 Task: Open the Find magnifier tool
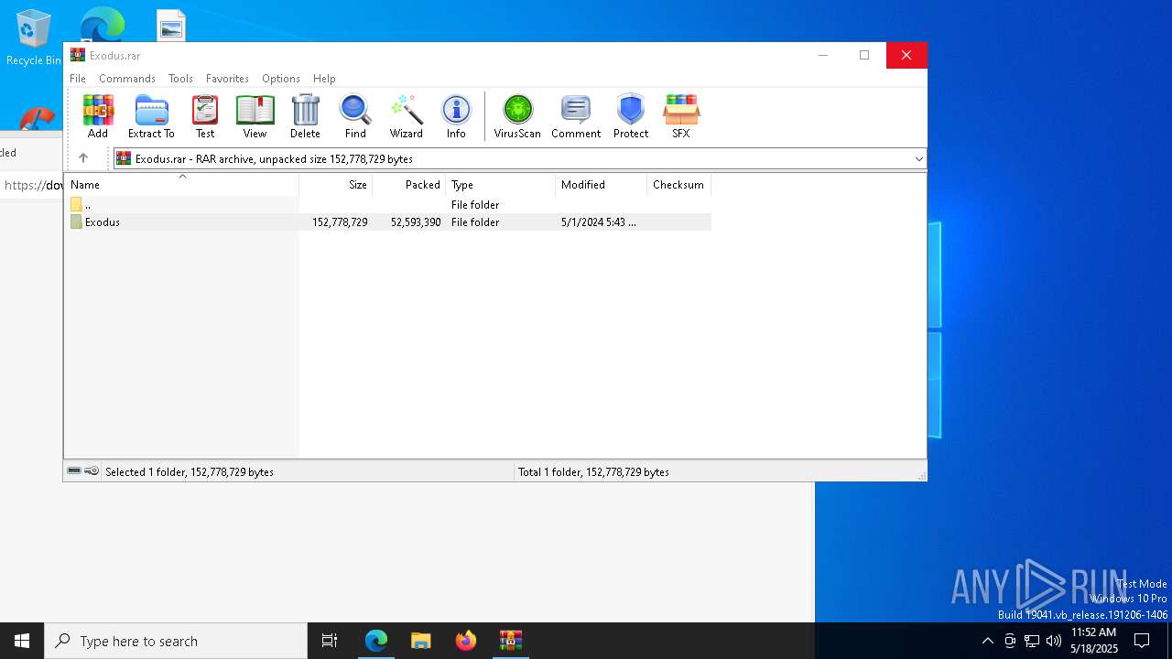coord(355,116)
